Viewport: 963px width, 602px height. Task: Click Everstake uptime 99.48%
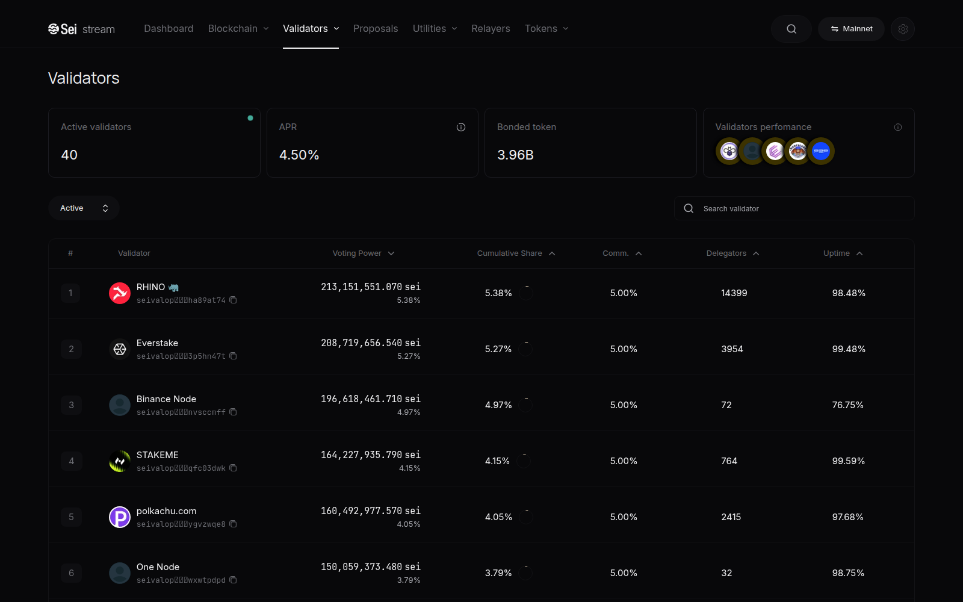pyautogui.click(x=849, y=349)
